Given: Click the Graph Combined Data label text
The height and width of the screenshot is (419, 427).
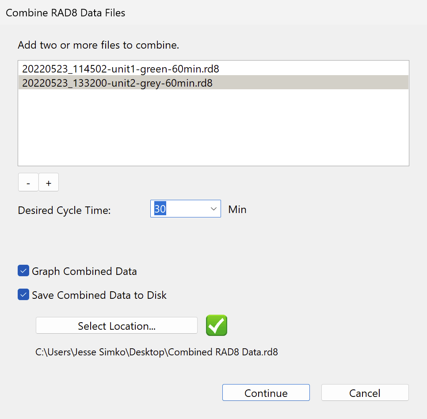Looking at the screenshot, I should click(x=84, y=271).
